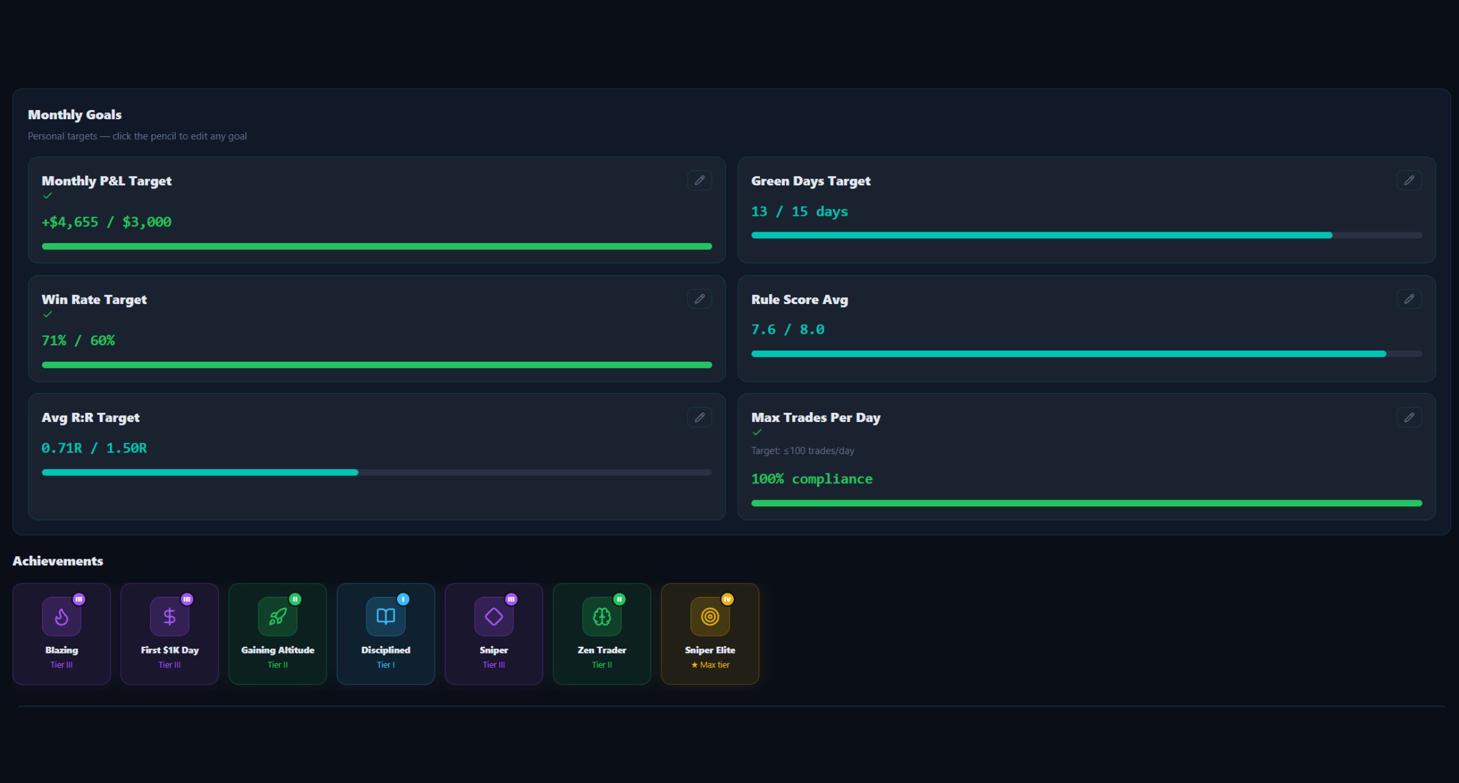This screenshot has height=783, width=1459.
Task: Click the Sniper diamond icon
Action: coord(494,616)
